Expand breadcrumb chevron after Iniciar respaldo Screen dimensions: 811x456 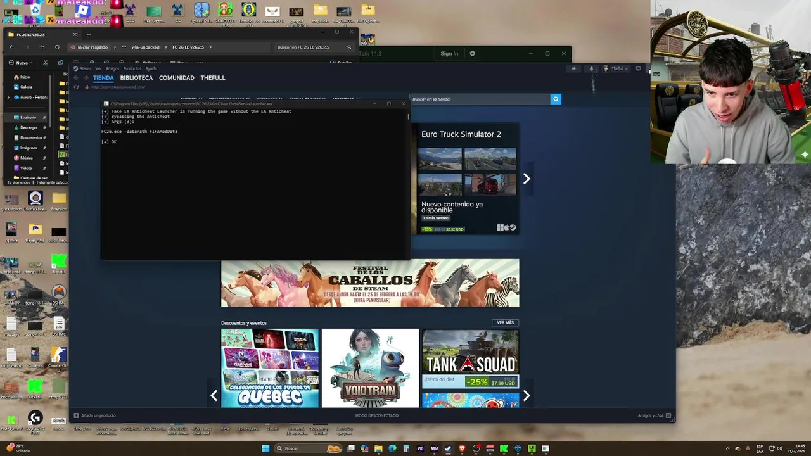click(x=113, y=47)
